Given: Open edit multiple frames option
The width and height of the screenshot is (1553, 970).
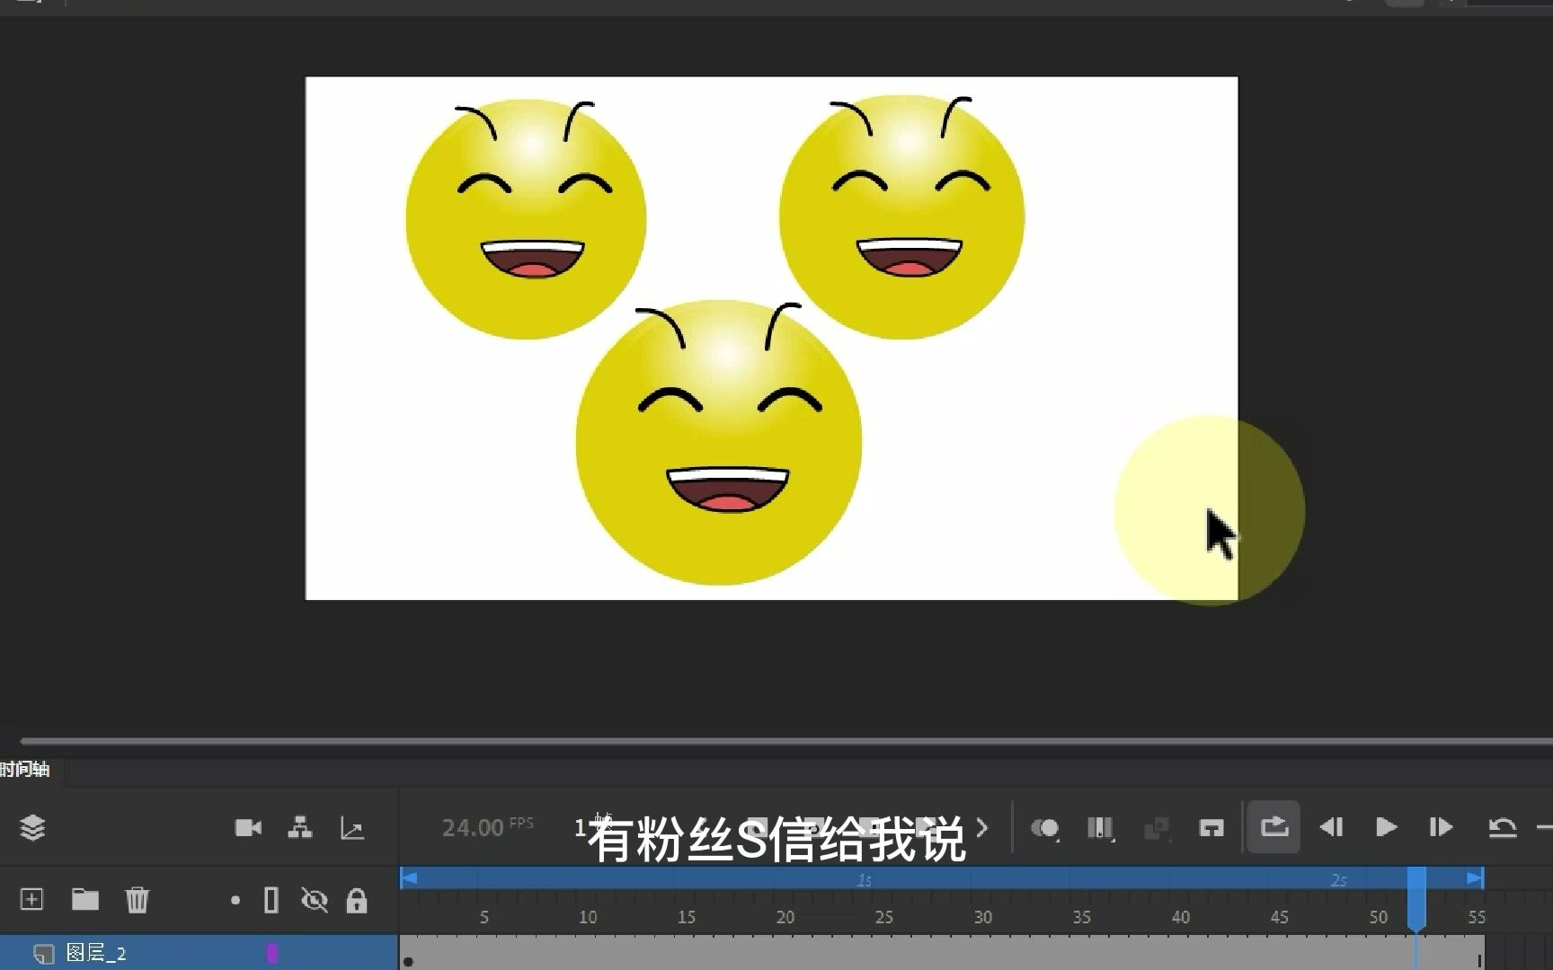Looking at the screenshot, I should click(1100, 827).
